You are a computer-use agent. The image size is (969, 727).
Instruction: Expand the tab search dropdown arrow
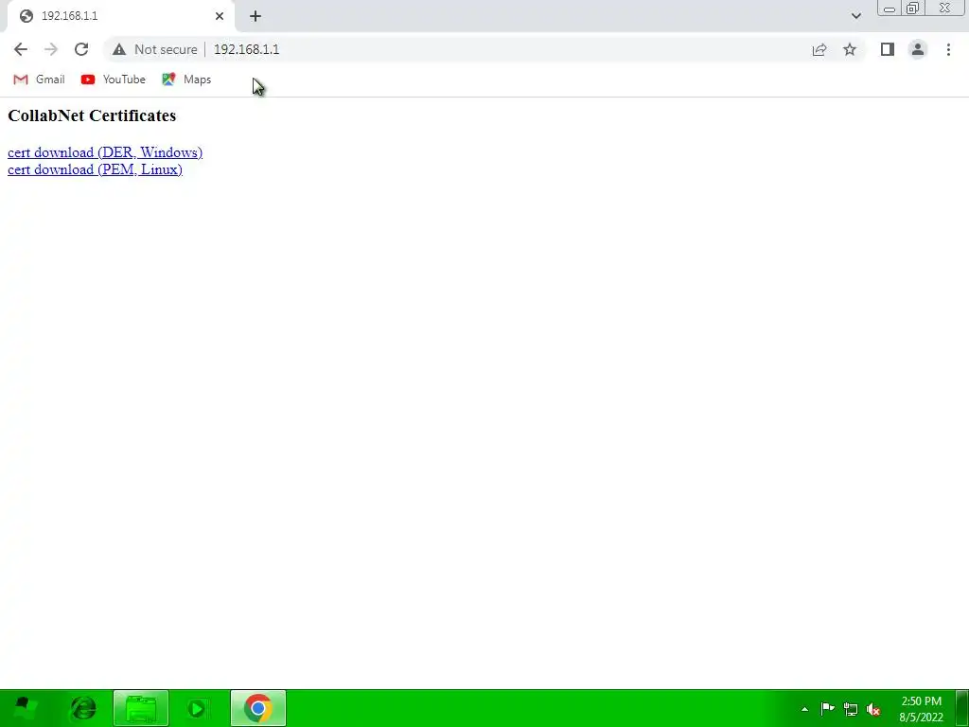(x=855, y=16)
